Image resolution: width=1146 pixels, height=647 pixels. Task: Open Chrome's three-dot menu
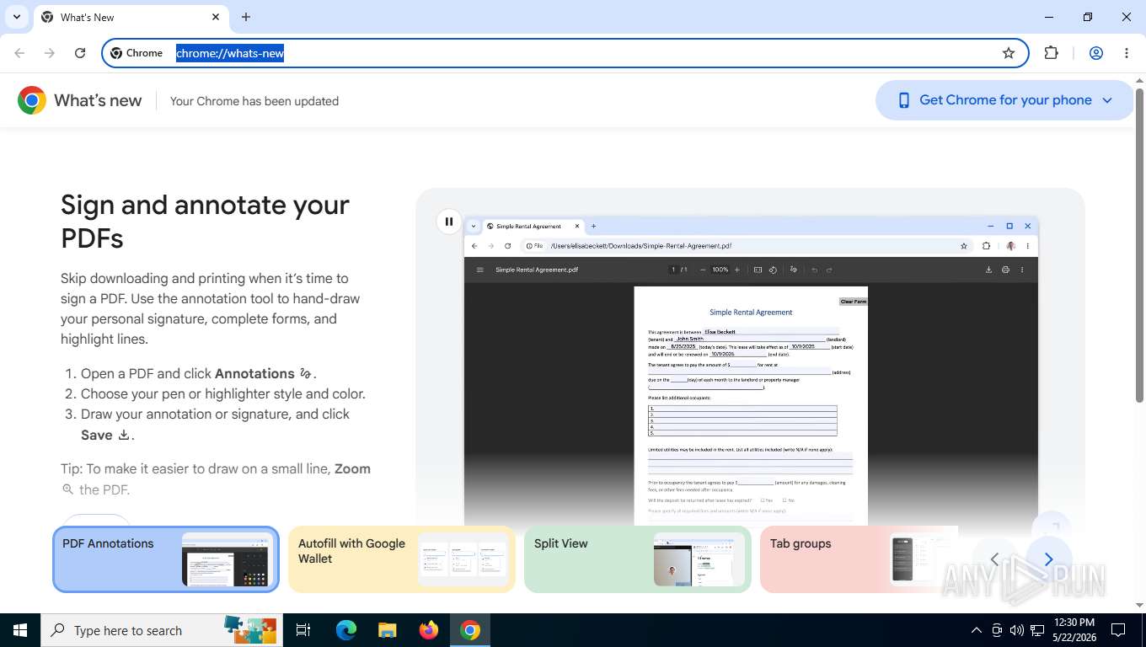point(1127,53)
